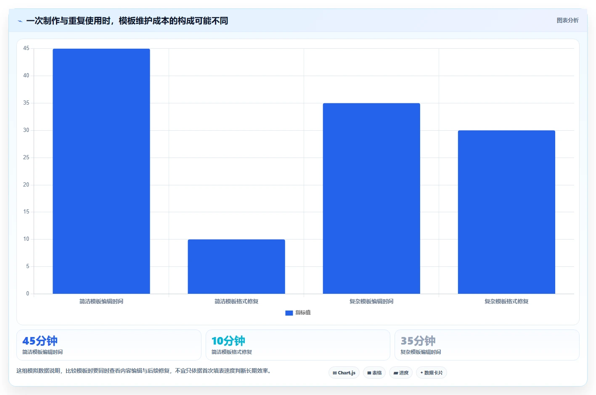
Task: Click the x-axis label 复杂模板格式修复
Action: point(506,301)
